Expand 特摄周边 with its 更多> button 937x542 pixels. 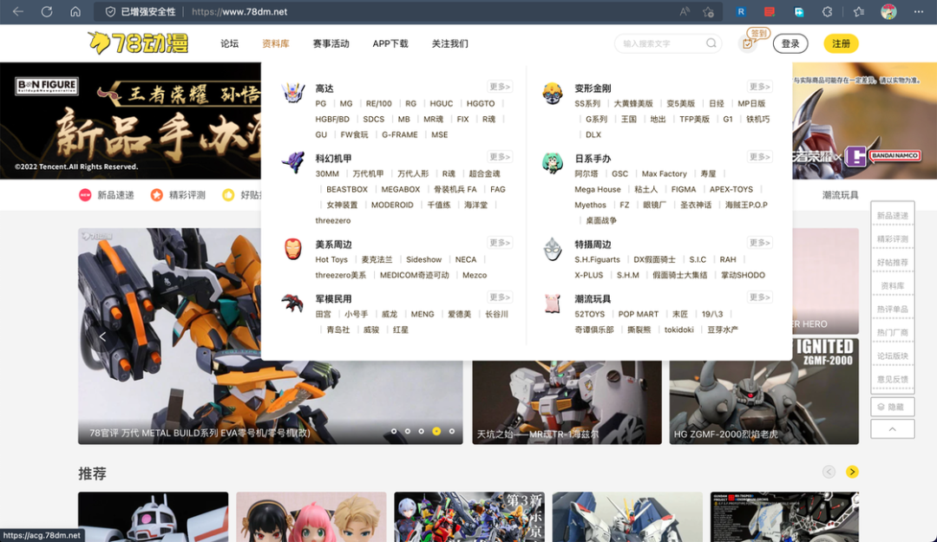[x=759, y=243]
